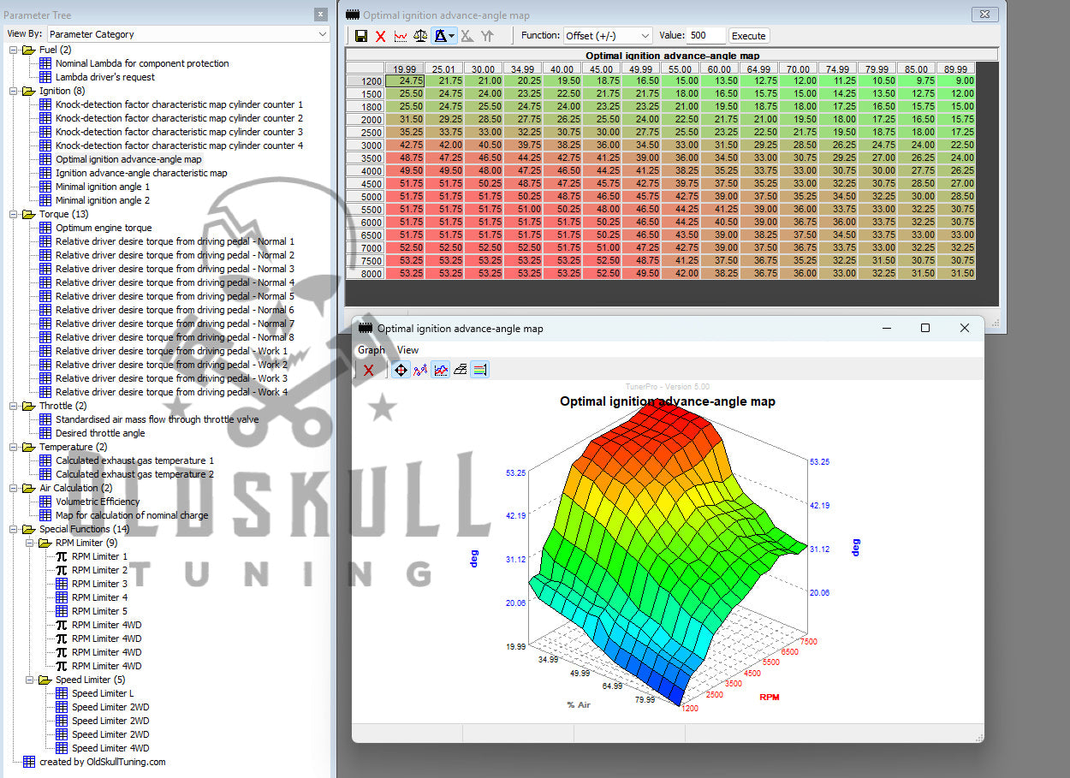Image resolution: width=1070 pixels, height=778 pixels.
Task: Click the pi icon of RPM Limiter 2
Action: (x=62, y=570)
